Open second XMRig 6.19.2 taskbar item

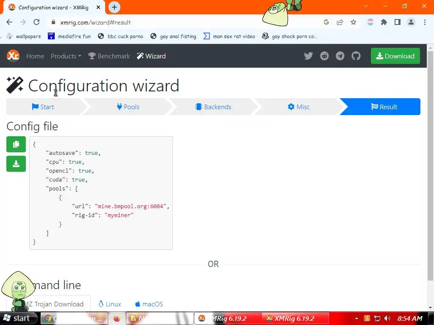[x=295, y=318]
